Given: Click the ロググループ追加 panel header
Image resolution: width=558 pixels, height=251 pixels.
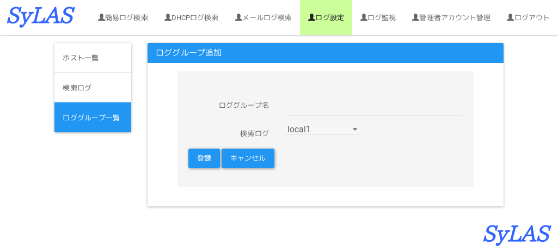Looking at the screenshot, I should coord(325,53).
